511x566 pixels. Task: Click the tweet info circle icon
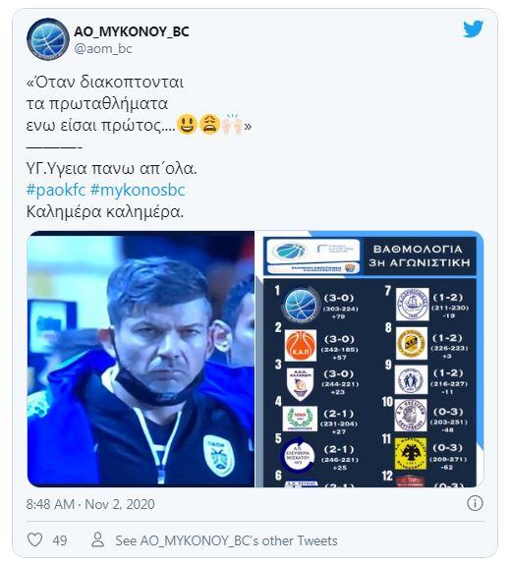475,503
